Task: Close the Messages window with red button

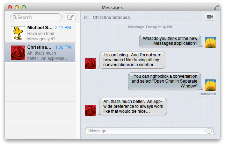Action: 10,7
